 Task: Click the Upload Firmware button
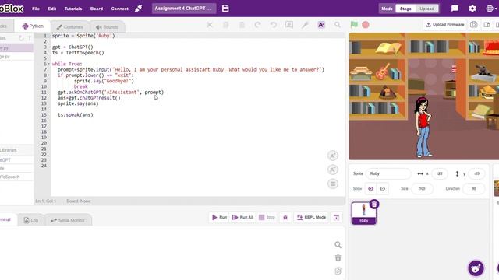(x=444, y=24)
